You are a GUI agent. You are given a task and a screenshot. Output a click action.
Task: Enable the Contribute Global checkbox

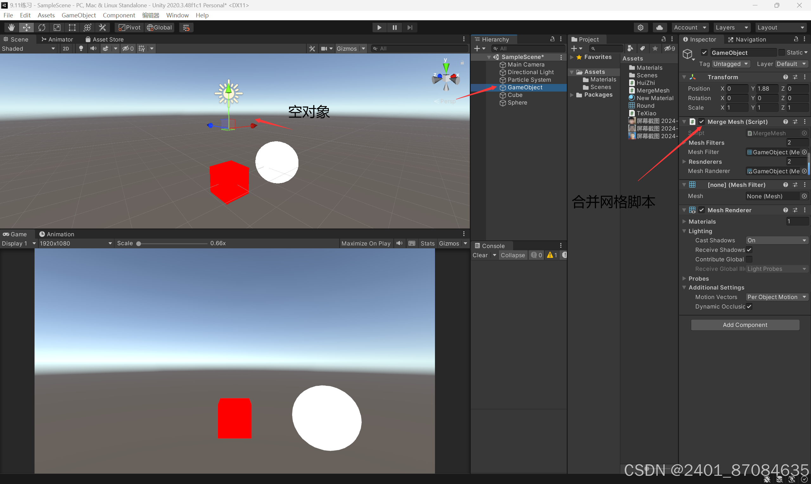(749, 259)
